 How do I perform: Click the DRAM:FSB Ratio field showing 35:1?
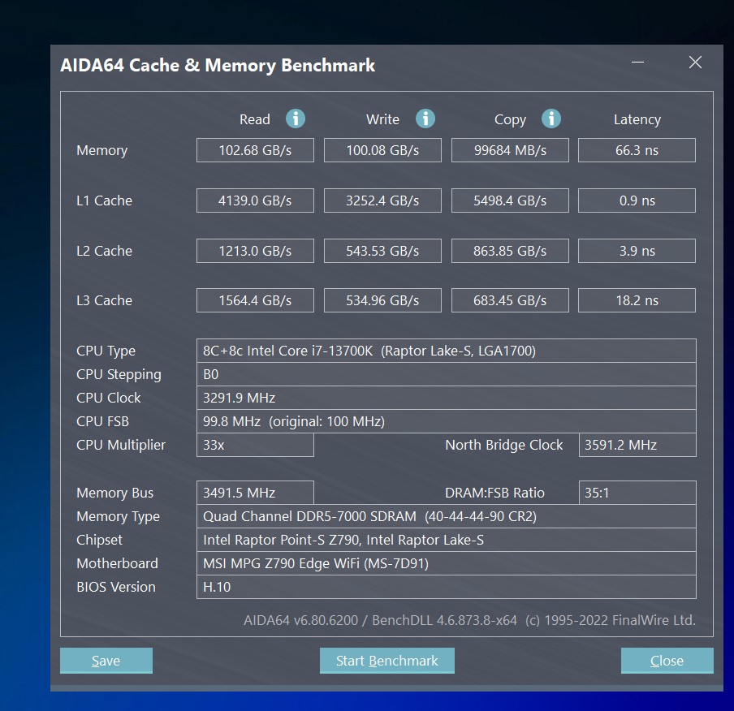(637, 492)
